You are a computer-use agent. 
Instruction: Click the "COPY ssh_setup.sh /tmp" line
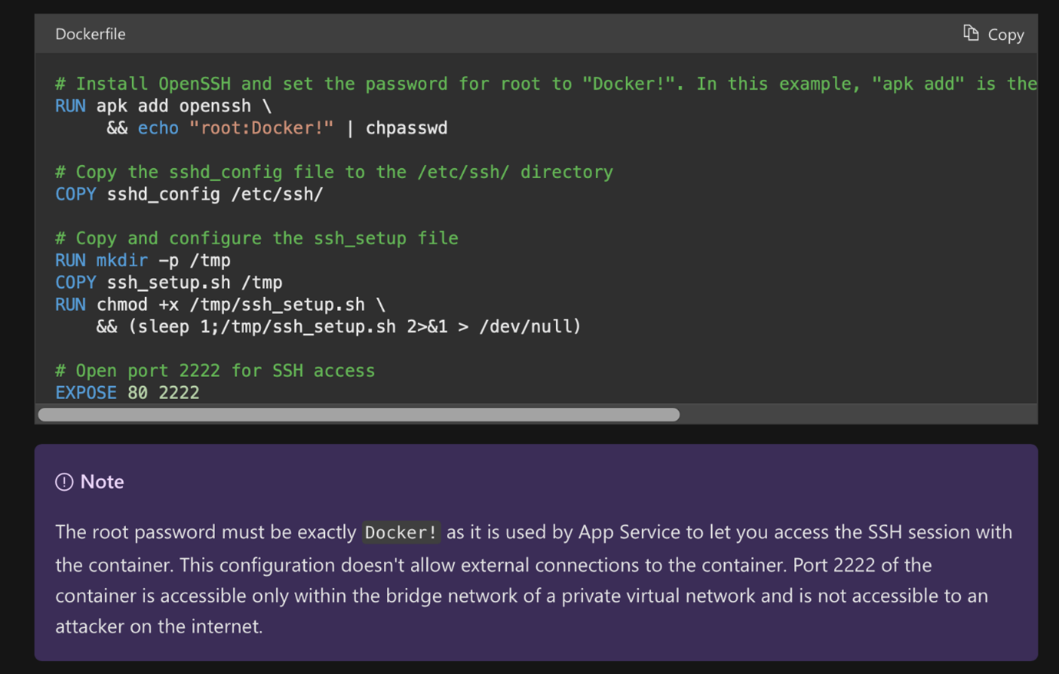[169, 282]
